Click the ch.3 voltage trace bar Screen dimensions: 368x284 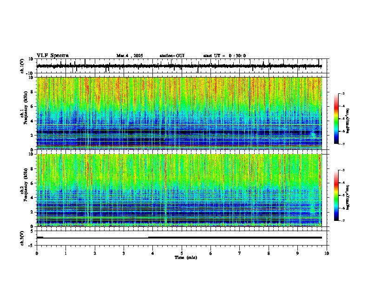(179, 238)
